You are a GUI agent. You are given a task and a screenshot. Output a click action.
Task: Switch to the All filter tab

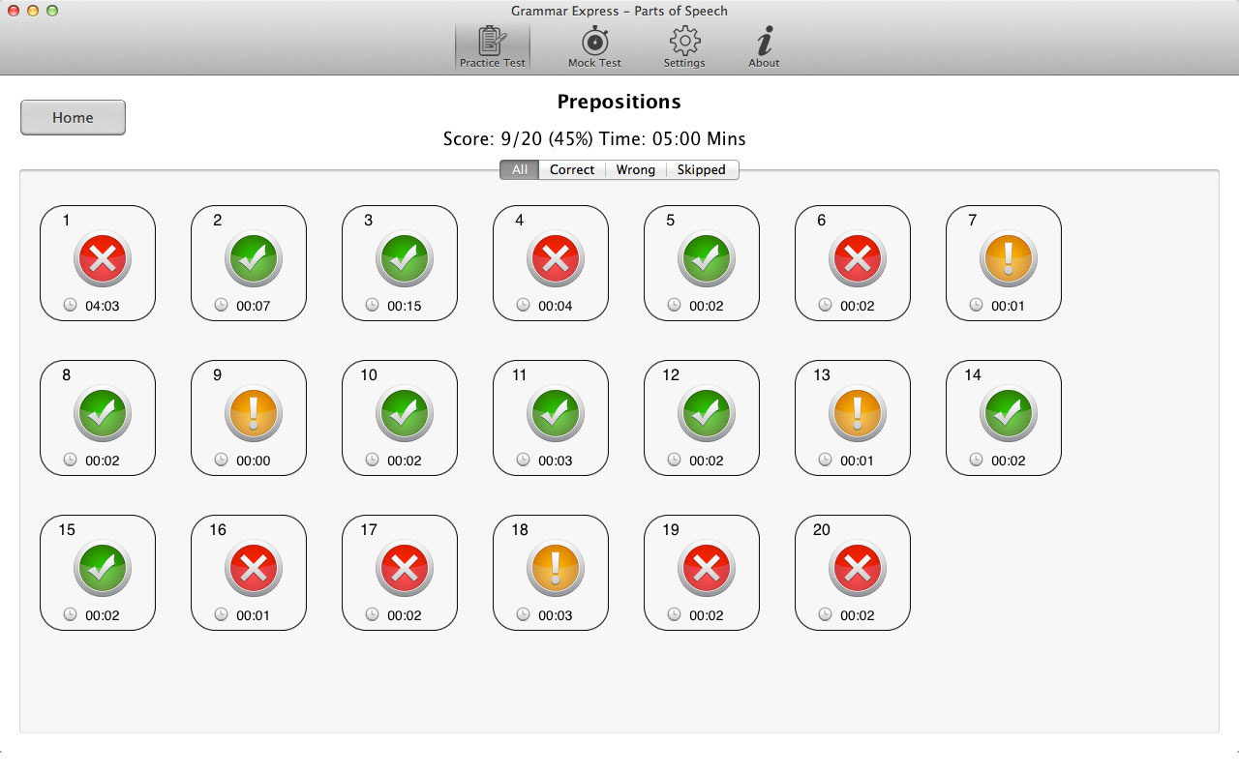tap(520, 170)
